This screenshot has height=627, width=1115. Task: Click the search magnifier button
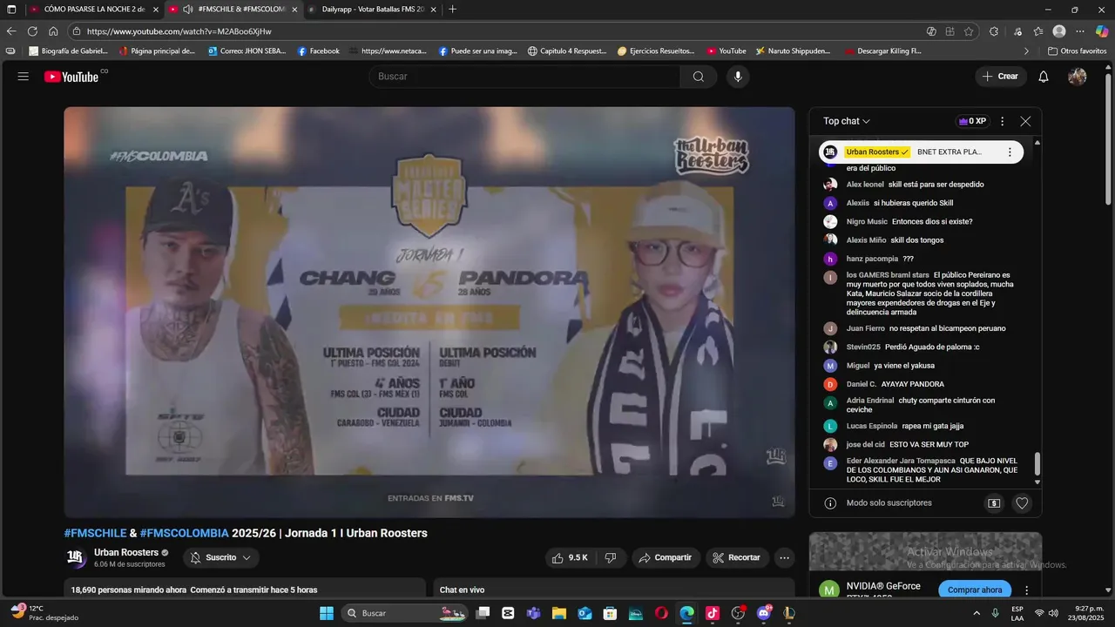pos(699,77)
